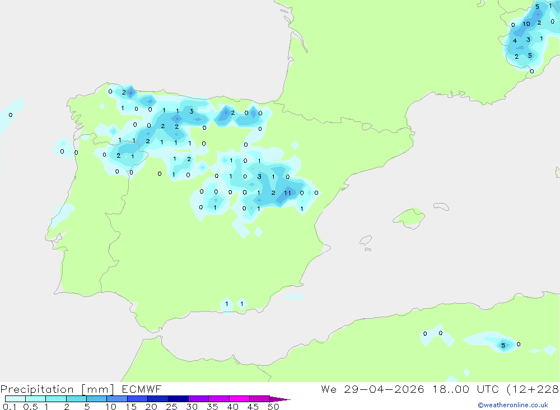The height and width of the screenshot is (410, 560).
Task: Click legend label '0.5'
Action: (30, 407)
